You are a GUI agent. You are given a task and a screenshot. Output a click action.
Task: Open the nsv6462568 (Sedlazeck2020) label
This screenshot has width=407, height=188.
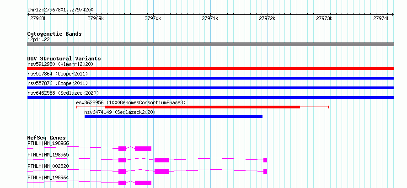pyautogui.click(x=63, y=93)
